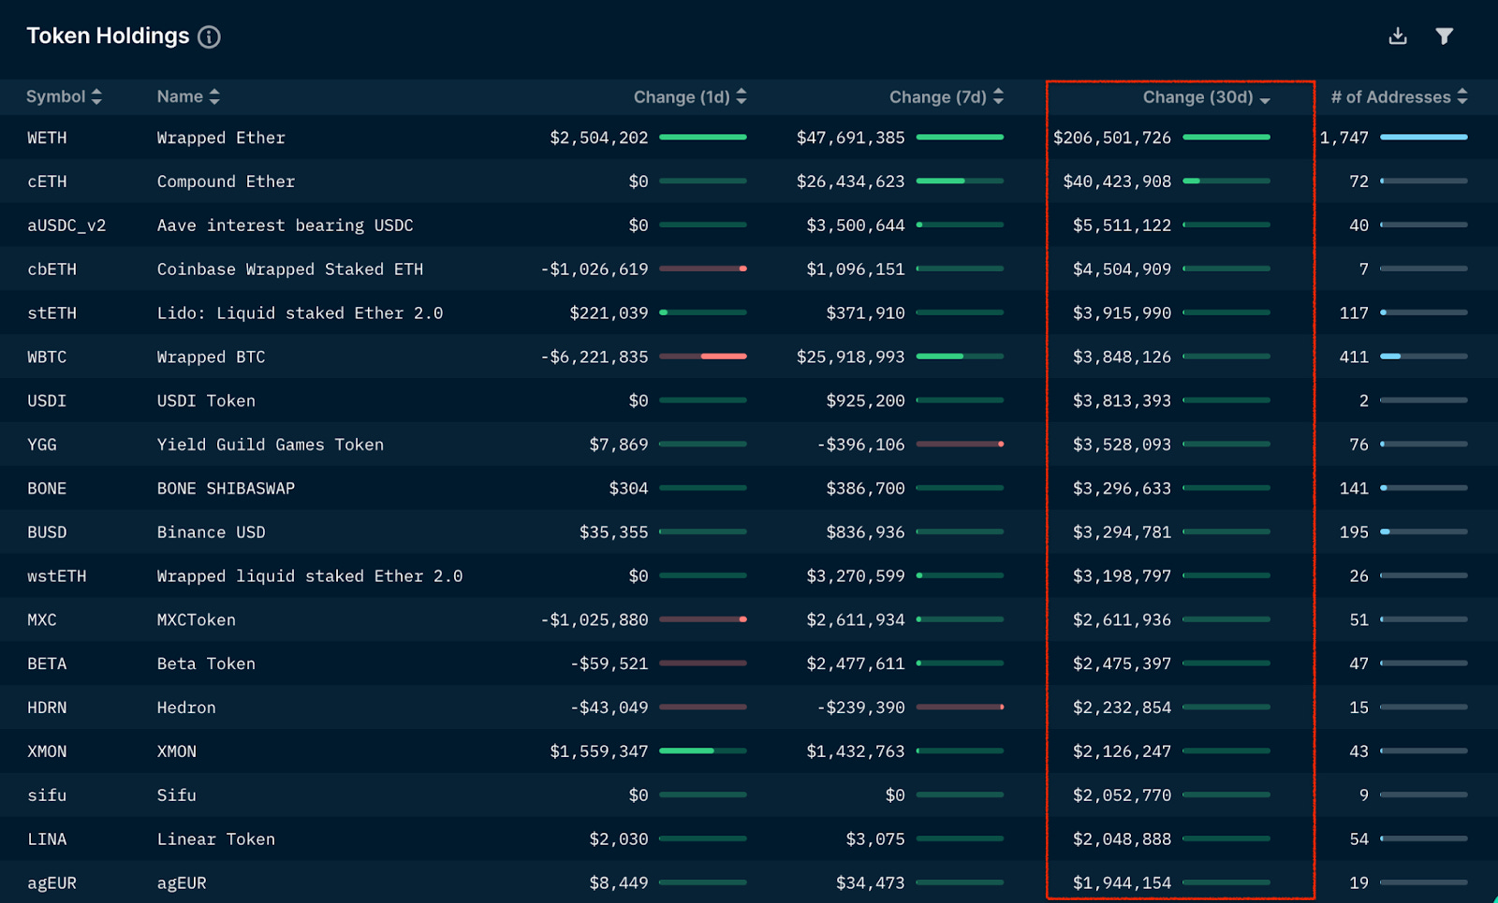Screen dimensions: 1498x903
Task: Click the WETH addresses blue bar
Action: click(x=1424, y=138)
